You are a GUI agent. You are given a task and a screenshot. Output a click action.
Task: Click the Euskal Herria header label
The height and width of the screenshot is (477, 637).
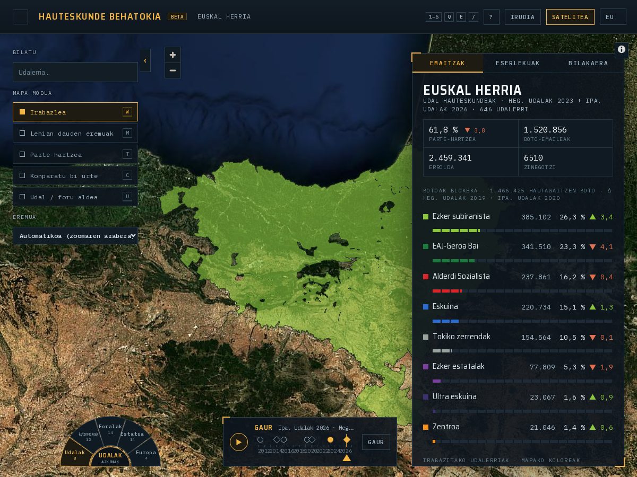point(224,17)
